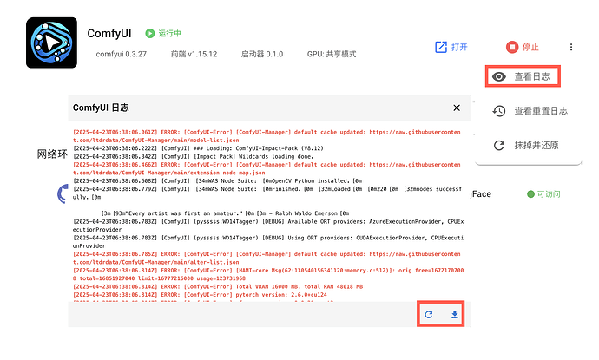Image resolution: width=599 pixels, height=360 pixels.
Task: Refresh the log with the reload icon
Action: 429,315
